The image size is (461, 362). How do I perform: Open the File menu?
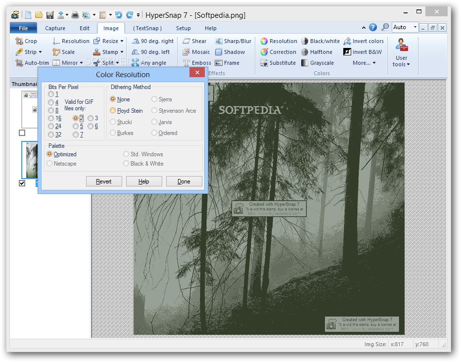coord(24,28)
